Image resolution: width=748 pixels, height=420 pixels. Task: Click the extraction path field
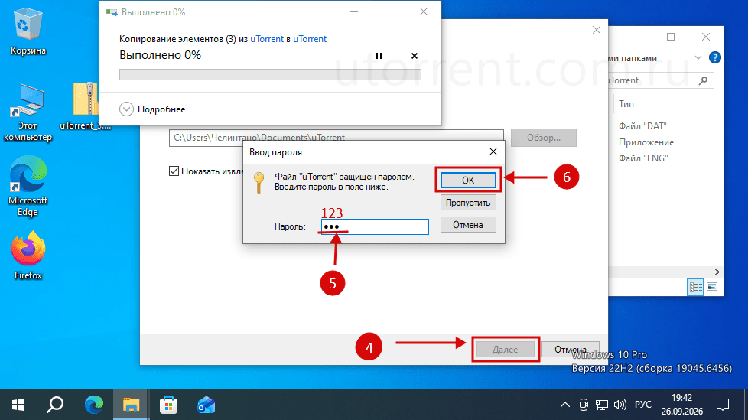[337, 138]
